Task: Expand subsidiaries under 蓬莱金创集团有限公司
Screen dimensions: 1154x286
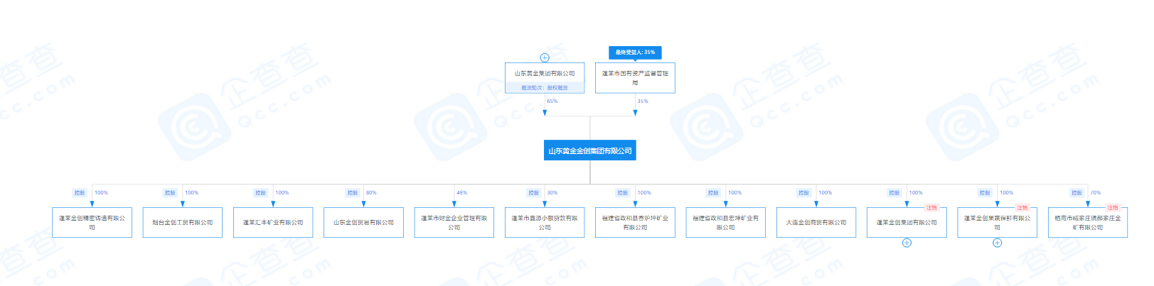Action: (x=907, y=243)
